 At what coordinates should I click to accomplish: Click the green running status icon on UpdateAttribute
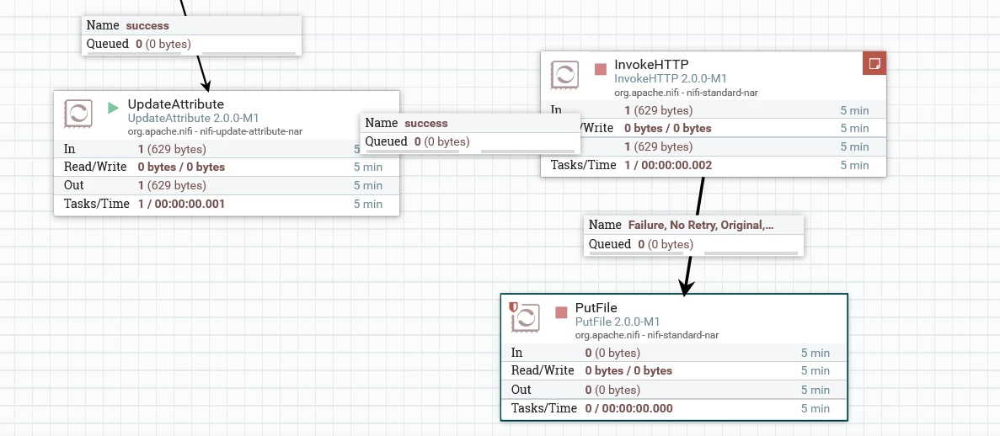coord(114,108)
